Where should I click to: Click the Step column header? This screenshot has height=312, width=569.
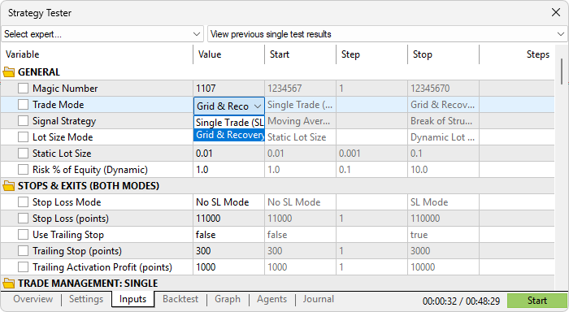click(372, 54)
